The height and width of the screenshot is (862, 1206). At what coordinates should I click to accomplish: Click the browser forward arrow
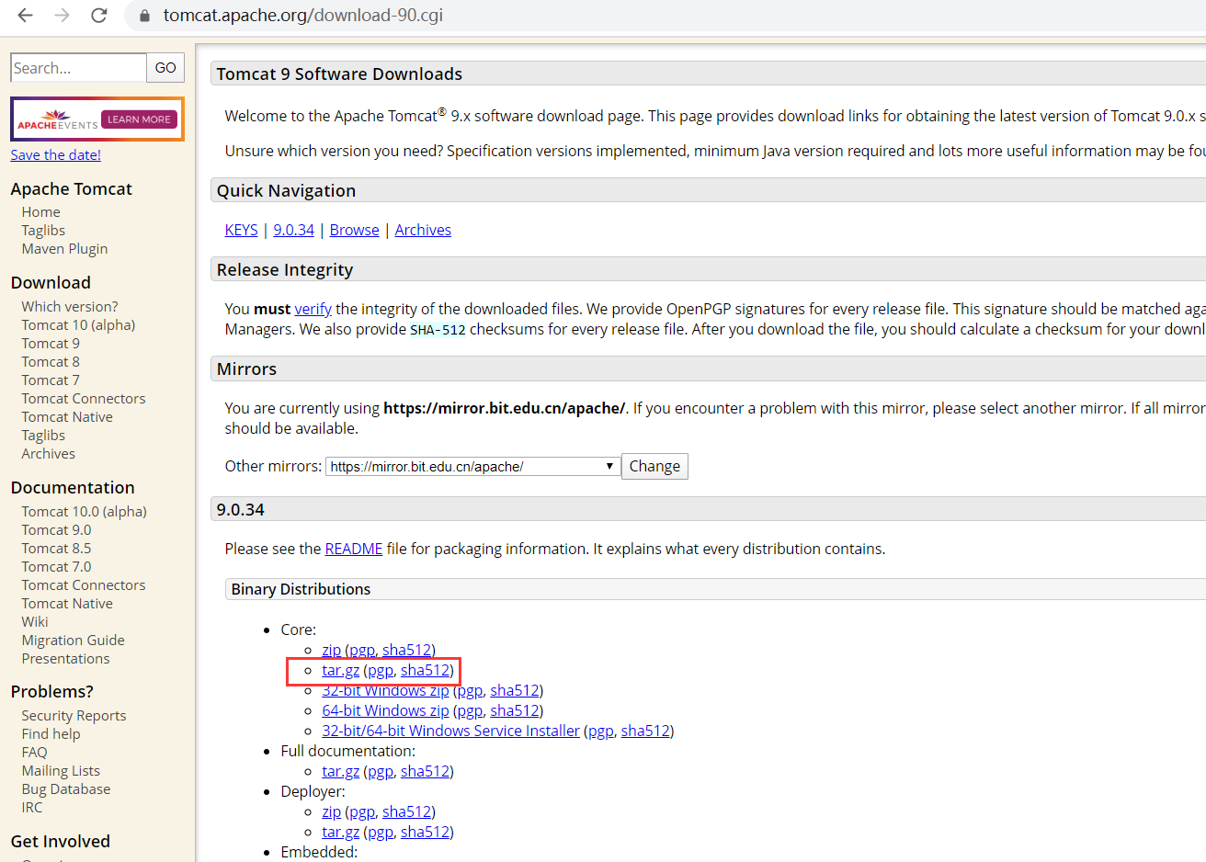62,16
